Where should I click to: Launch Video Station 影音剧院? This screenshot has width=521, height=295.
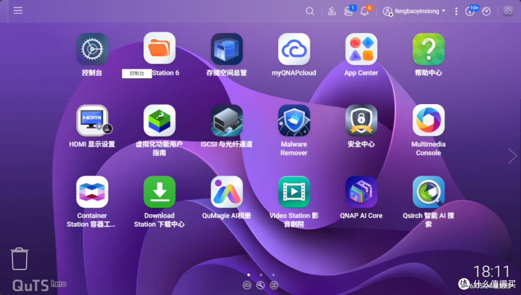294,192
